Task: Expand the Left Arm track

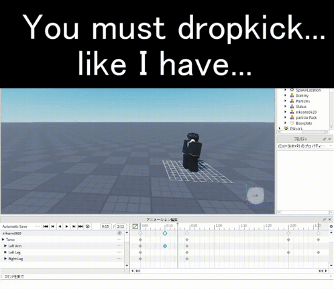Action: point(5,246)
